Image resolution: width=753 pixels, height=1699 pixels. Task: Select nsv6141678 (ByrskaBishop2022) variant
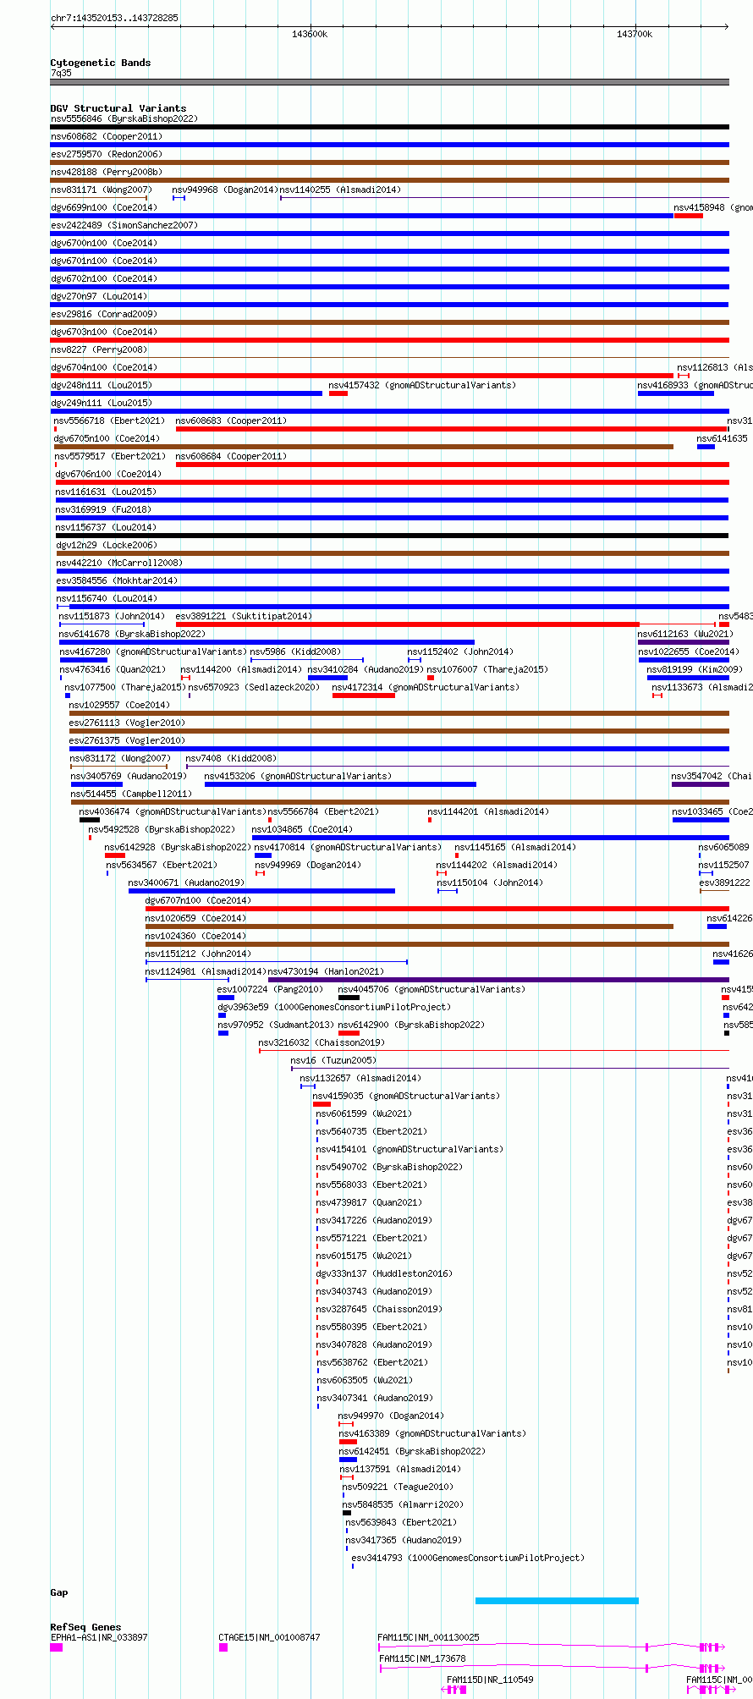(x=267, y=642)
